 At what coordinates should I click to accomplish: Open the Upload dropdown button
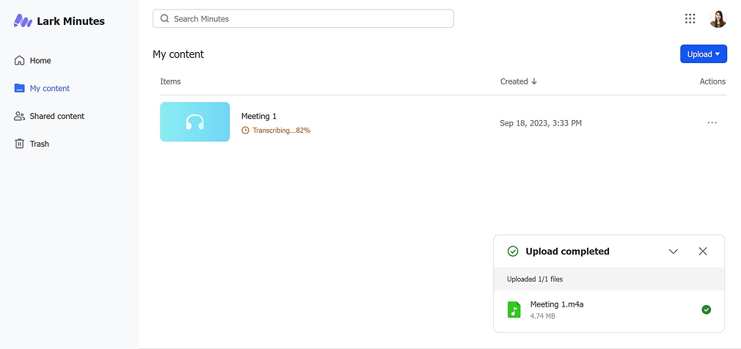coord(703,54)
